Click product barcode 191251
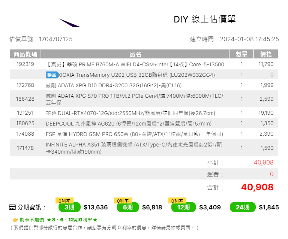 (25, 113)
